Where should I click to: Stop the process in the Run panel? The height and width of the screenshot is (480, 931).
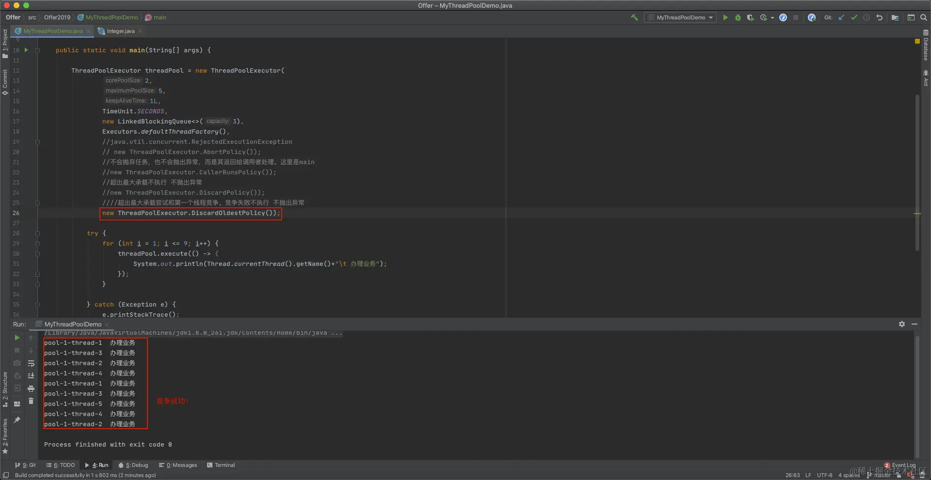17,350
